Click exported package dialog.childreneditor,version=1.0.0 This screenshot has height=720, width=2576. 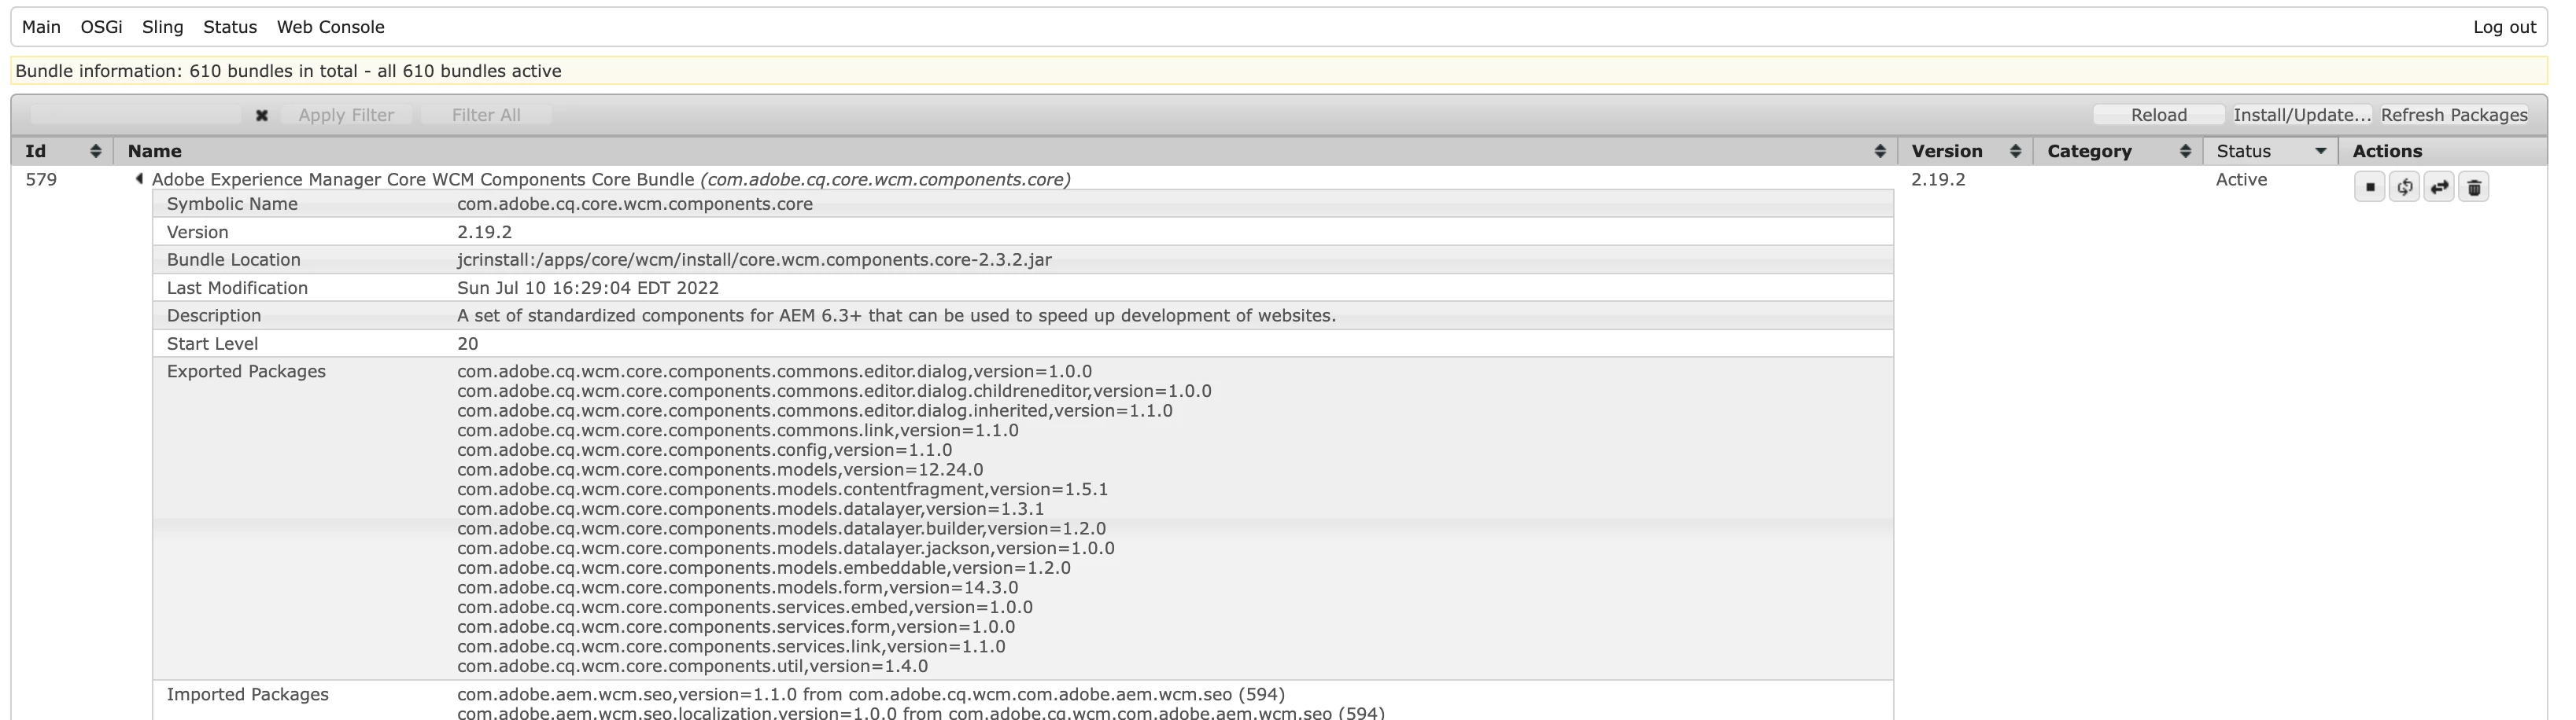click(834, 391)
